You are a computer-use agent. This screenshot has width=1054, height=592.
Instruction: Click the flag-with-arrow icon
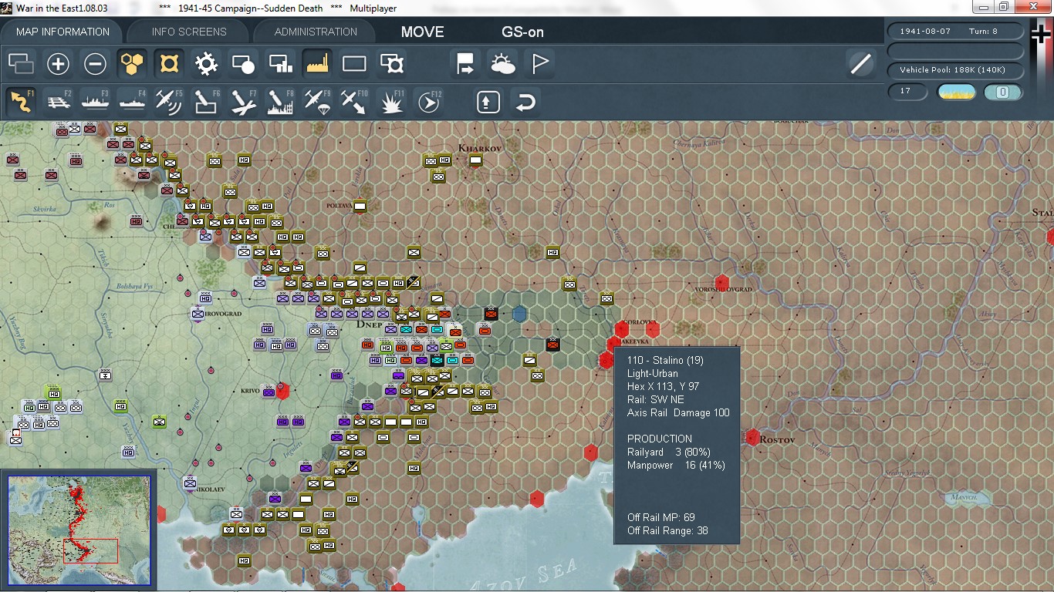coord(465,63)
